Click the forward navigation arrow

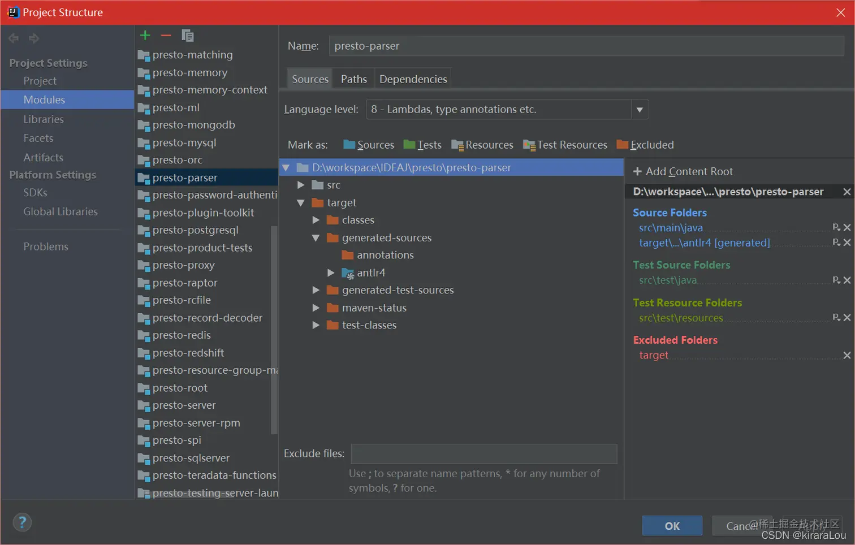point(34,38)
